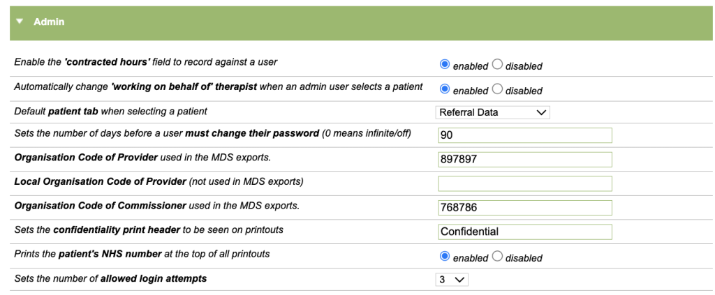715x295 pixels.
Task: Enable automatic working on behalf of therapist
Action: (445, 89)
